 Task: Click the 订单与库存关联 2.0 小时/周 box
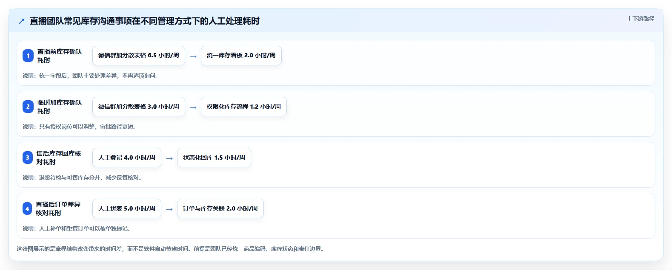point(220,208)
